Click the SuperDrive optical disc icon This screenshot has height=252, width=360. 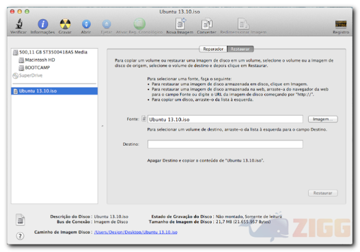pos(16,76)
